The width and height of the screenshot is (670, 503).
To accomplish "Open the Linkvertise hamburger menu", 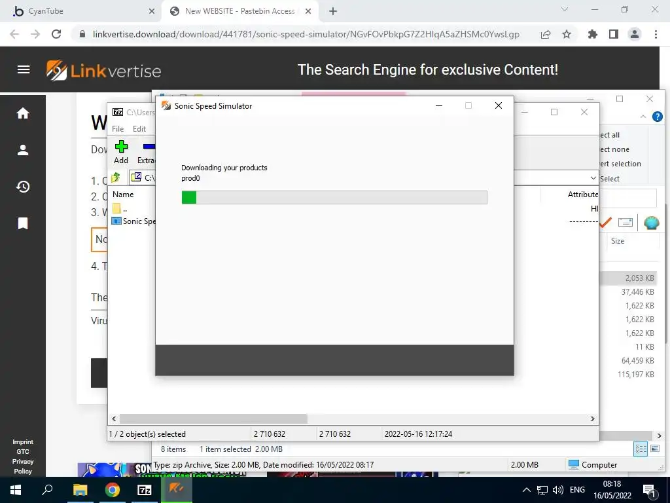I will pyautogui.click(x=24, y=69).
